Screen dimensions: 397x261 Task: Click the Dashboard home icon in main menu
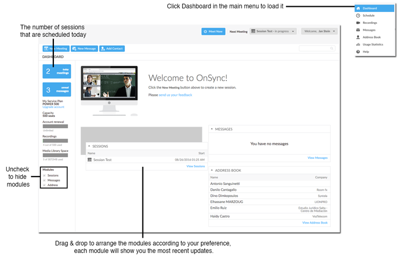pyautogui.click(x=358, y=9)
